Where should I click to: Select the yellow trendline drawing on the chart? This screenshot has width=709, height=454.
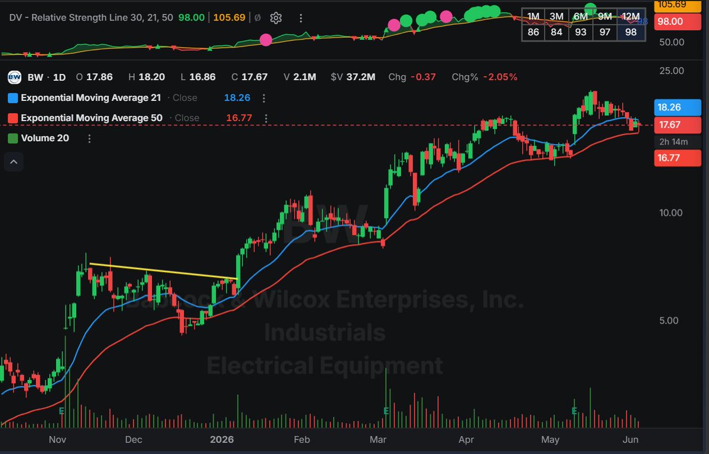(164, 271)
